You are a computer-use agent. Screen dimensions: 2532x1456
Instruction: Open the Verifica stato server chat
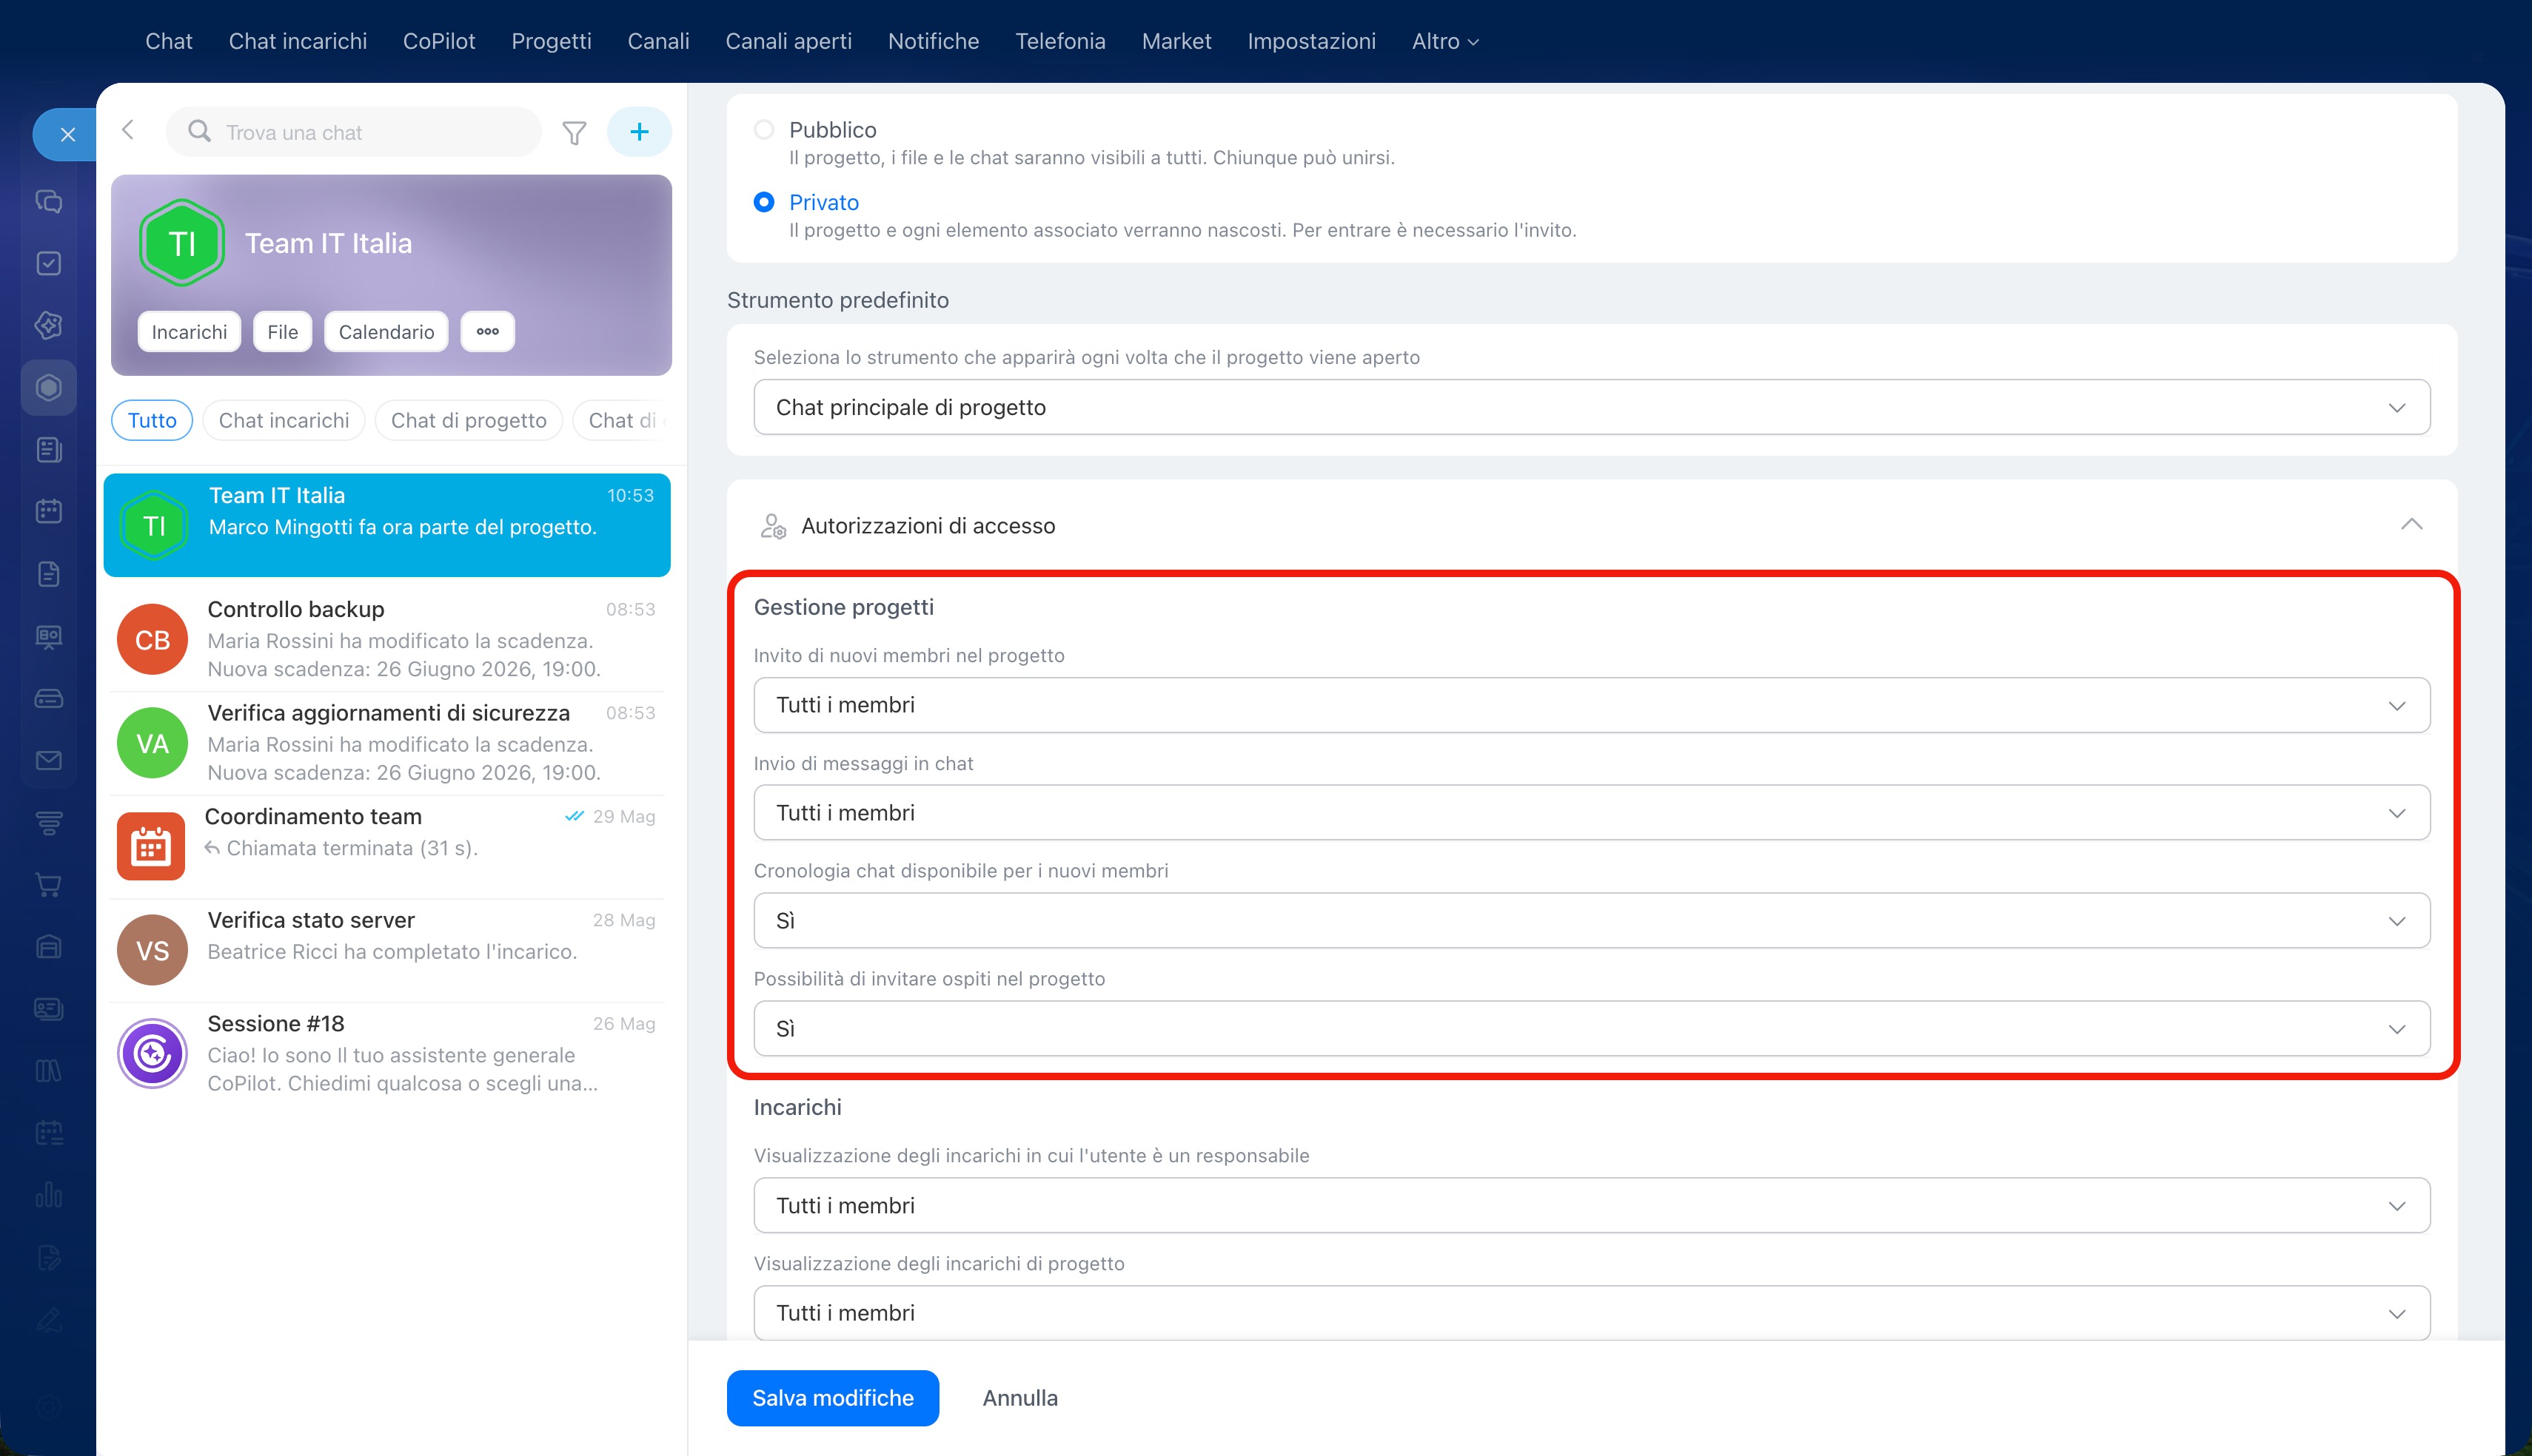[387, 950]
